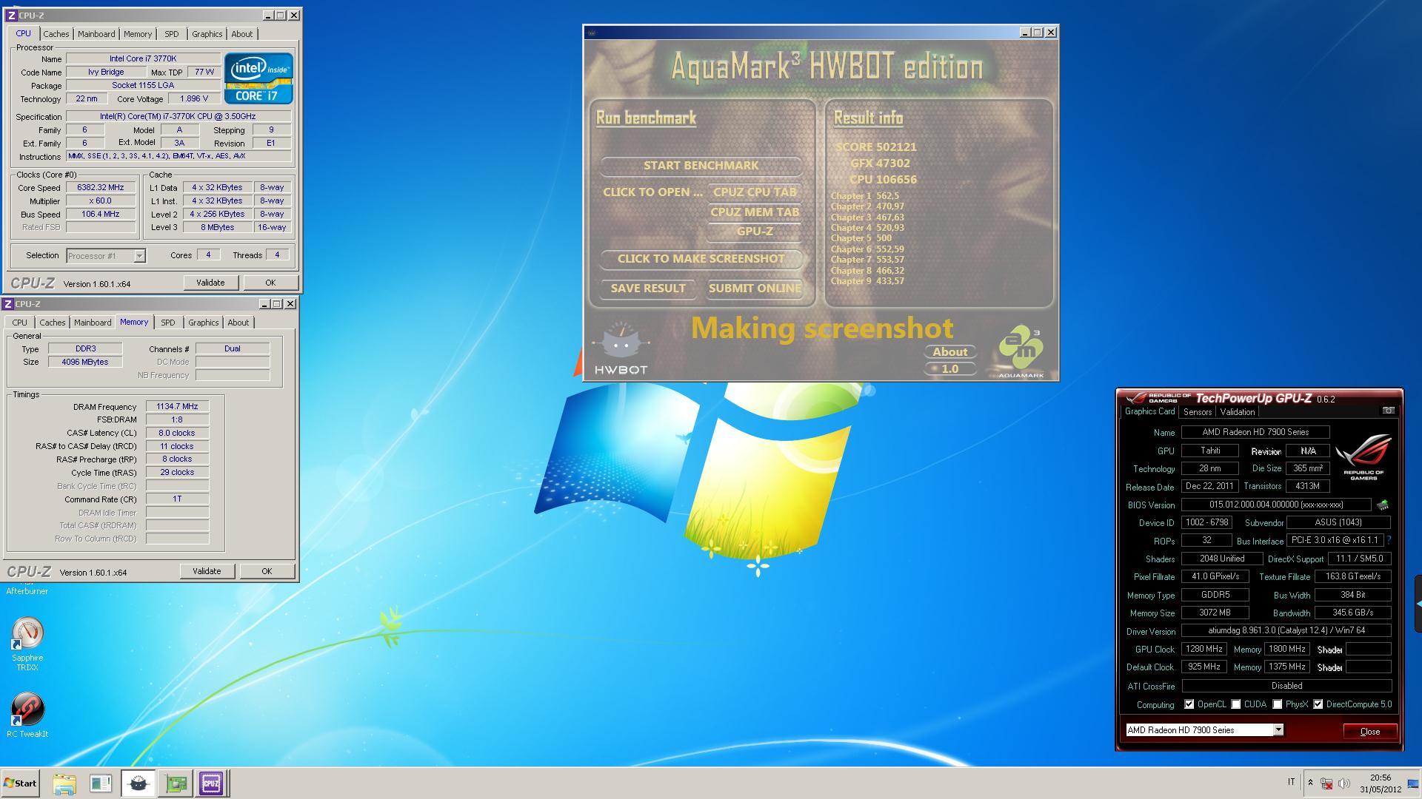Click Validate in the top CPU-Z window
The height and width of the screenshot is (799, 1422).
click(x=210, y=283)
